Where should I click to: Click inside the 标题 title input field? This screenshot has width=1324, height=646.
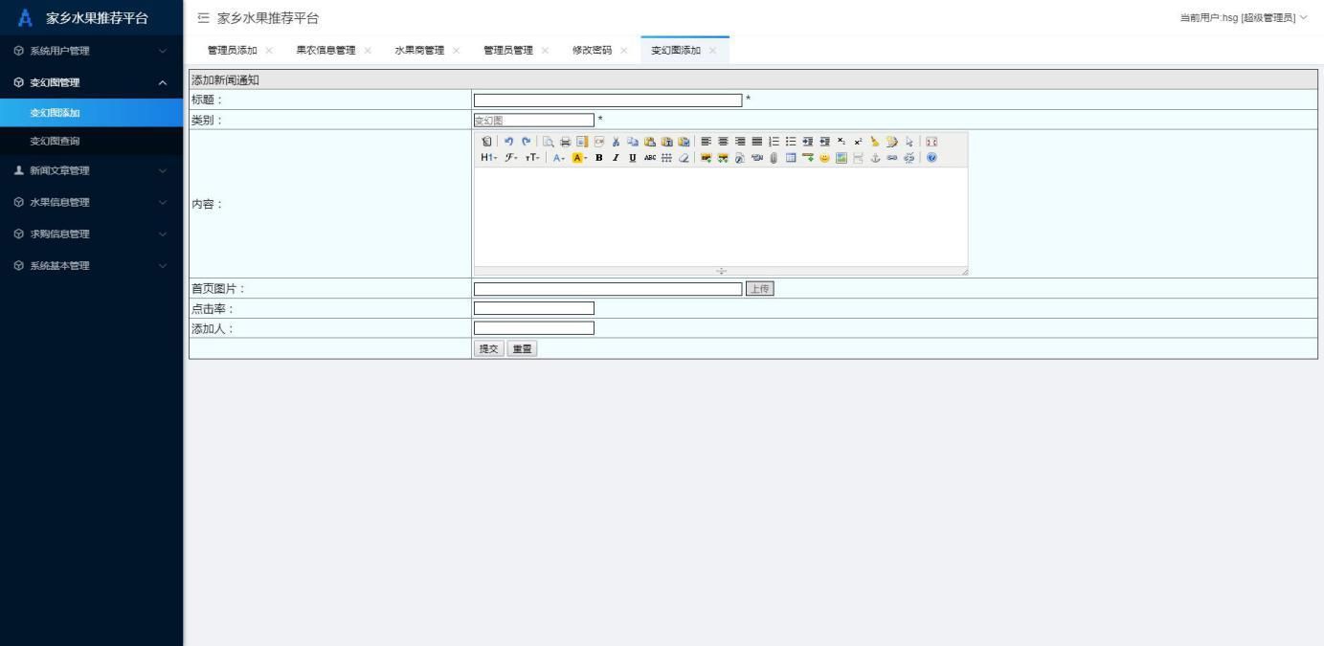pos(607,100)
